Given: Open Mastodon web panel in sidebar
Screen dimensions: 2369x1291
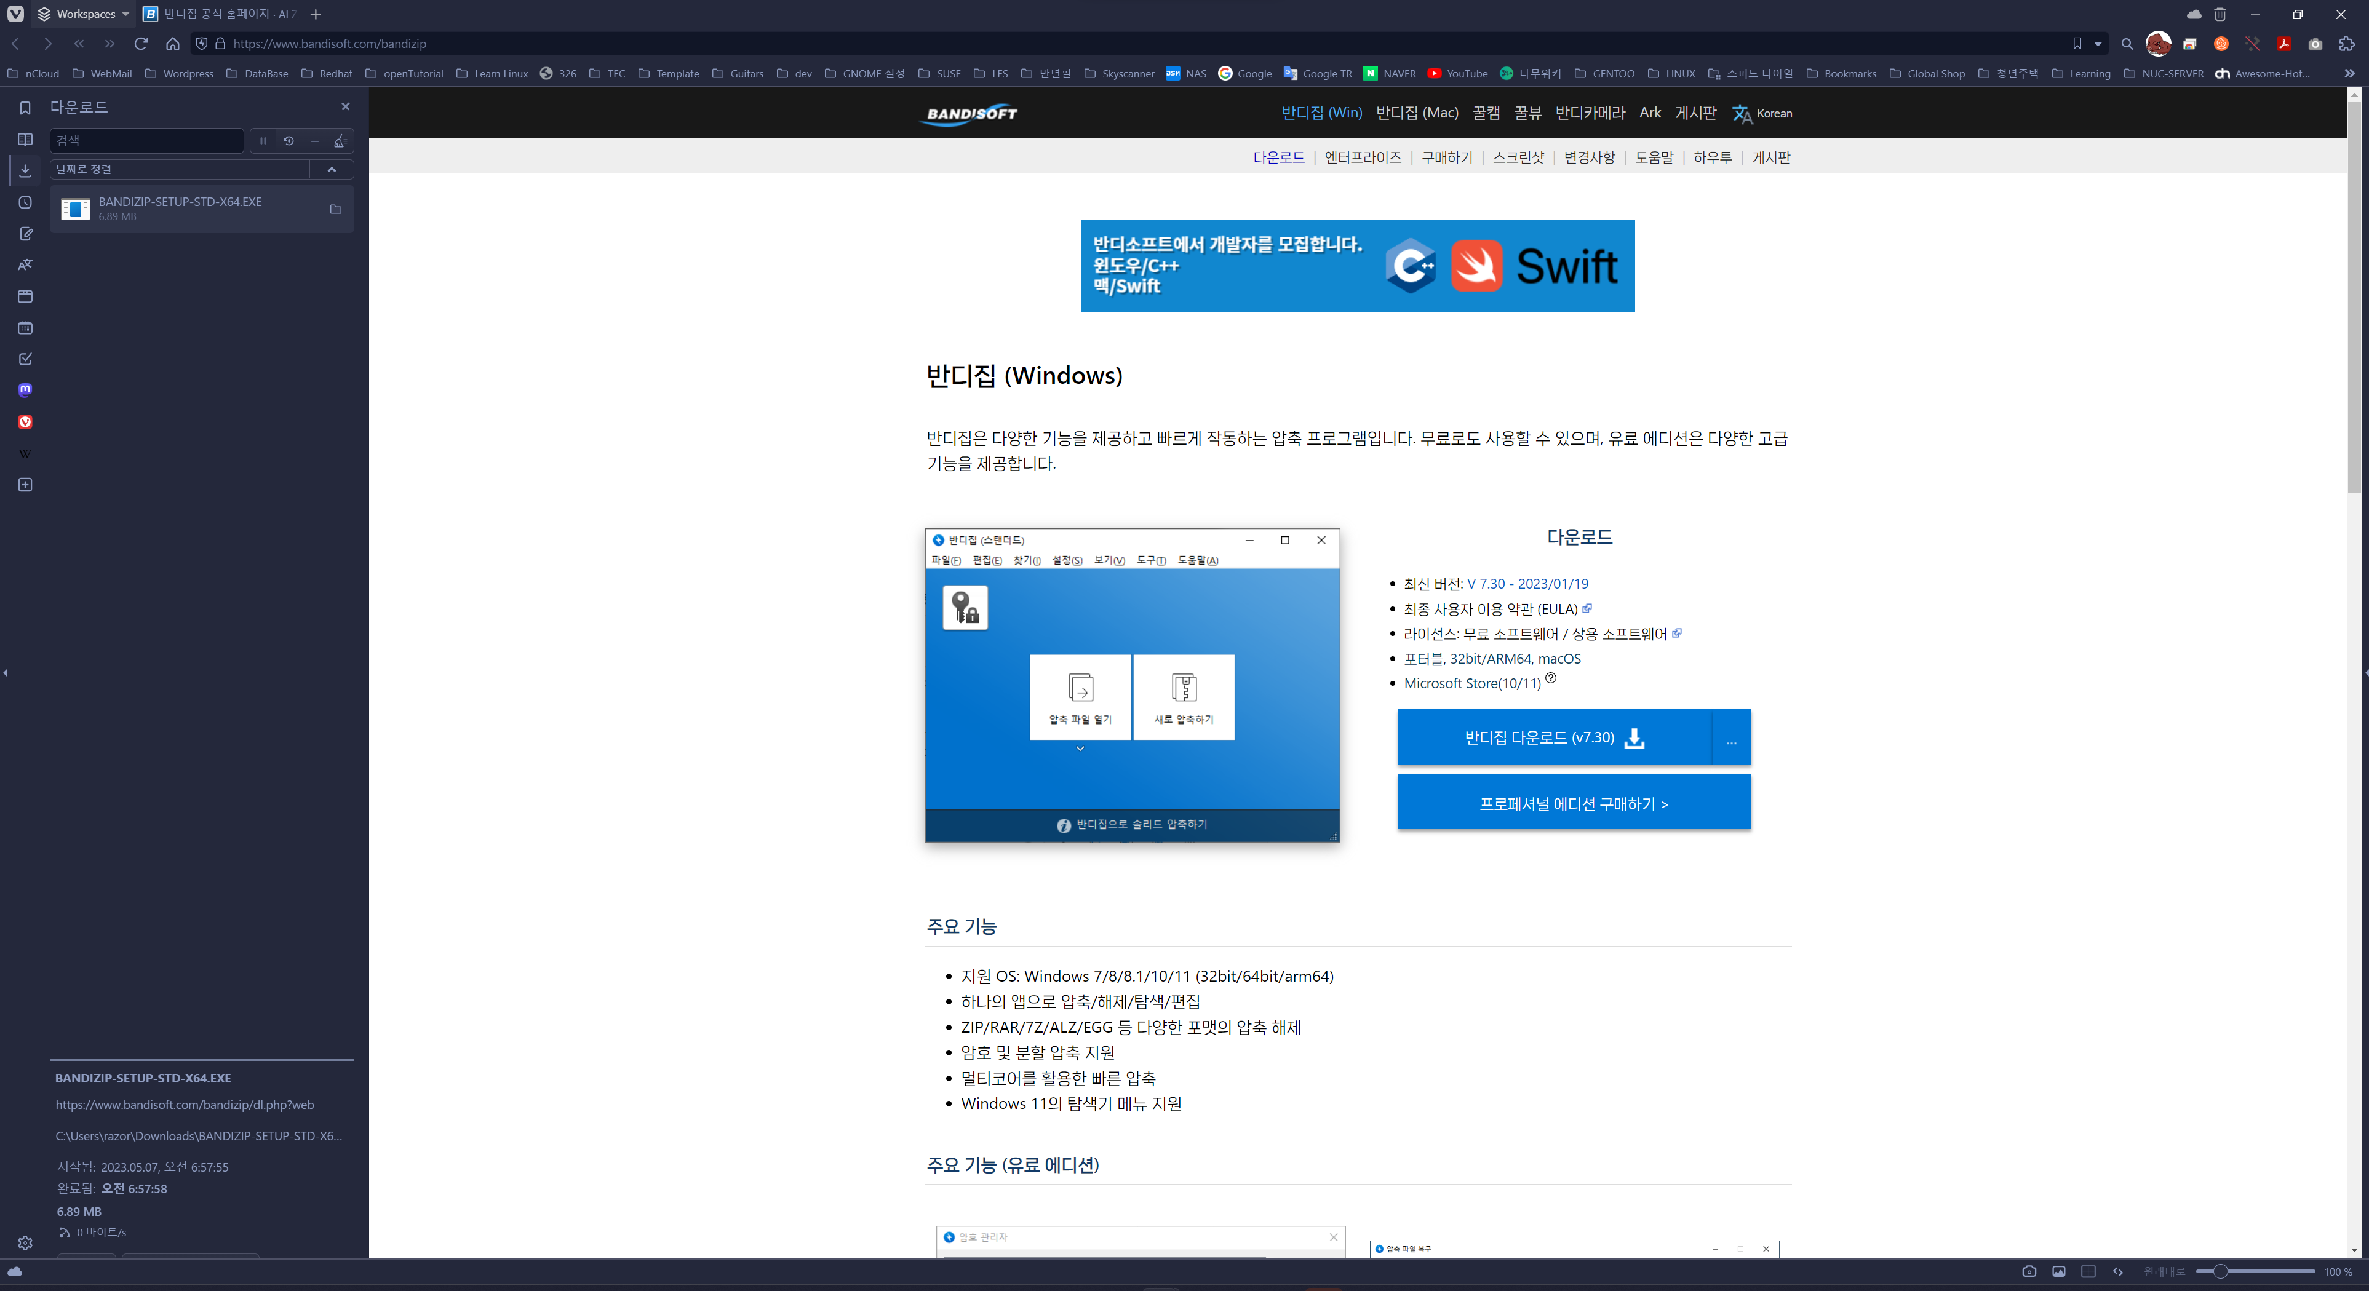Looking at the screenshot, I should pos(25,390).
